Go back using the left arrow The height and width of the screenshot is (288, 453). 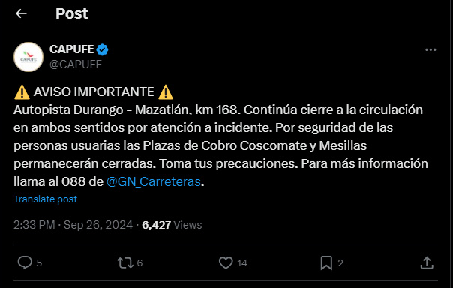pos(21,13)
